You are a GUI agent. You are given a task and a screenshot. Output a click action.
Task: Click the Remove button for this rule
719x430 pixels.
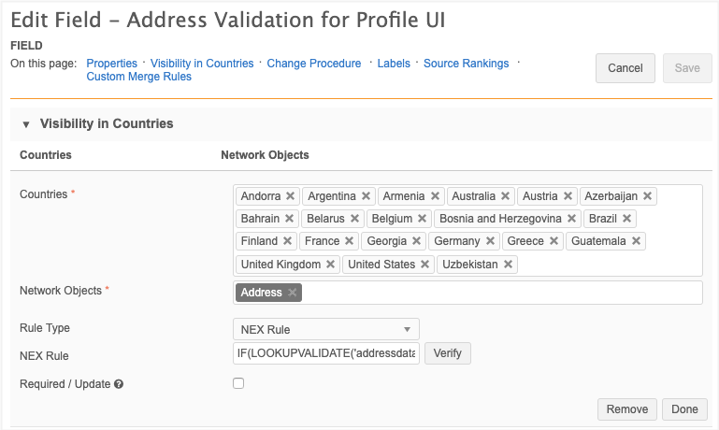pyautogui.click(x=626, y=409)
